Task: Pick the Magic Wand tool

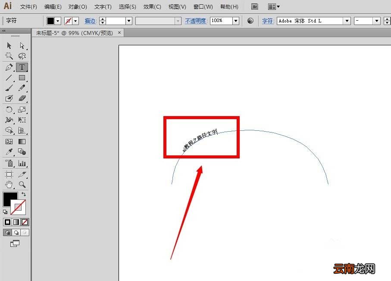Action: tap(9, 56)
